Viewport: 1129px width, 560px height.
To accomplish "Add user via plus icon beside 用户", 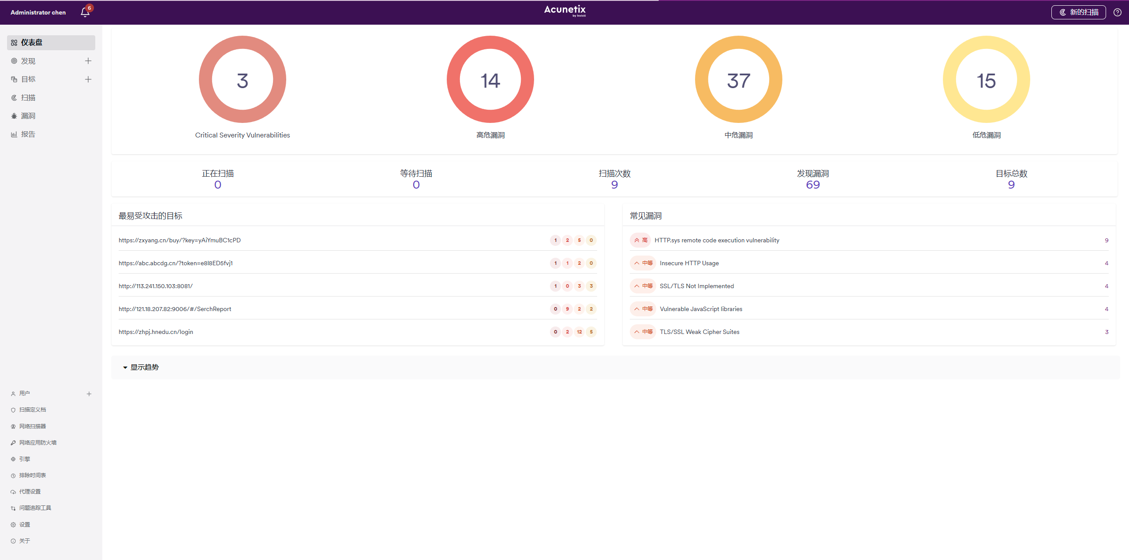I will (89, 394).
